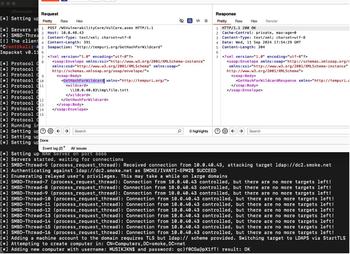
Task: Click terminal line Adding new computer MUSIKJKN$
Action: (x=125, y=249)
